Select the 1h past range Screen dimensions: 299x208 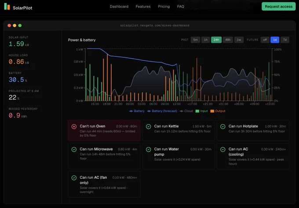206,40
